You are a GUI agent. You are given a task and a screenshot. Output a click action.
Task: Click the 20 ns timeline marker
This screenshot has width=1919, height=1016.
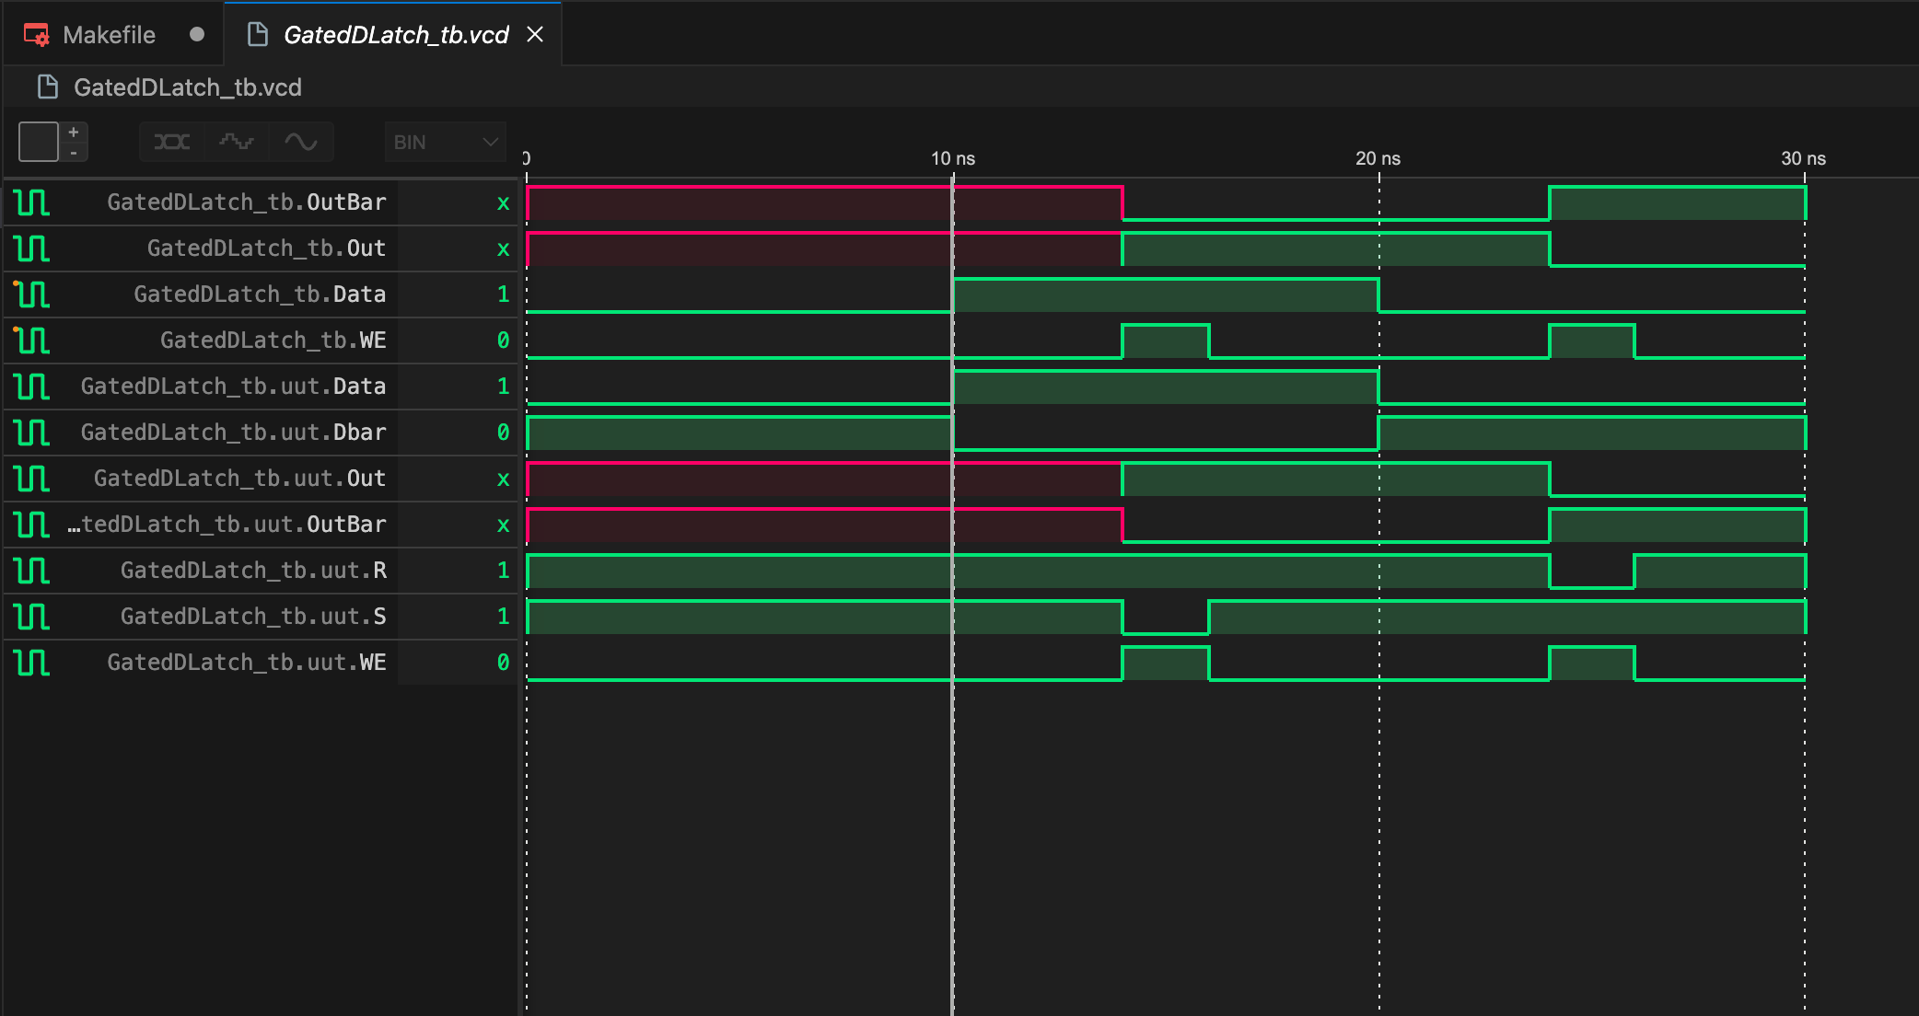click(1378, 158)
